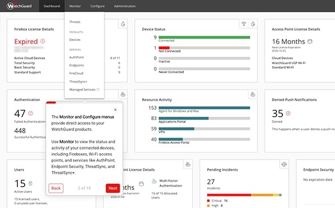
Task: Click the green Connected devices bar
Action: [x=204, y=38]
